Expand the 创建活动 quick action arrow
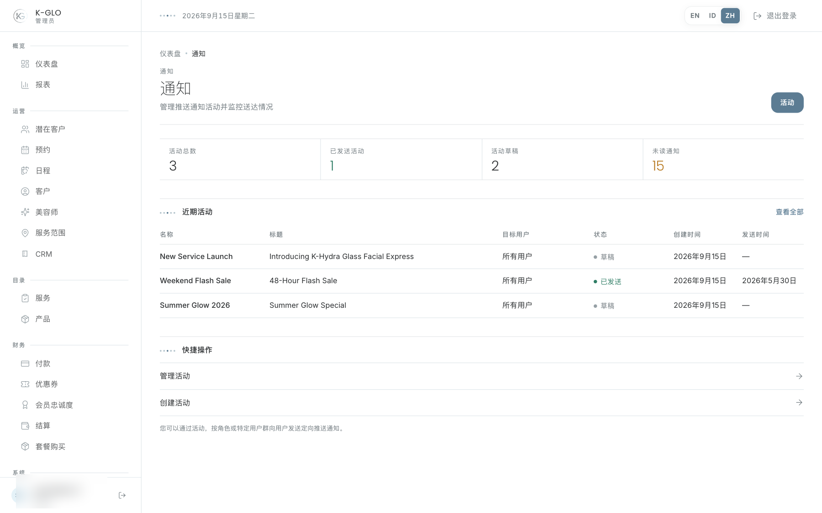Viewport: 822px width, 513px height. pyautogui.click(x=799, y=403)
